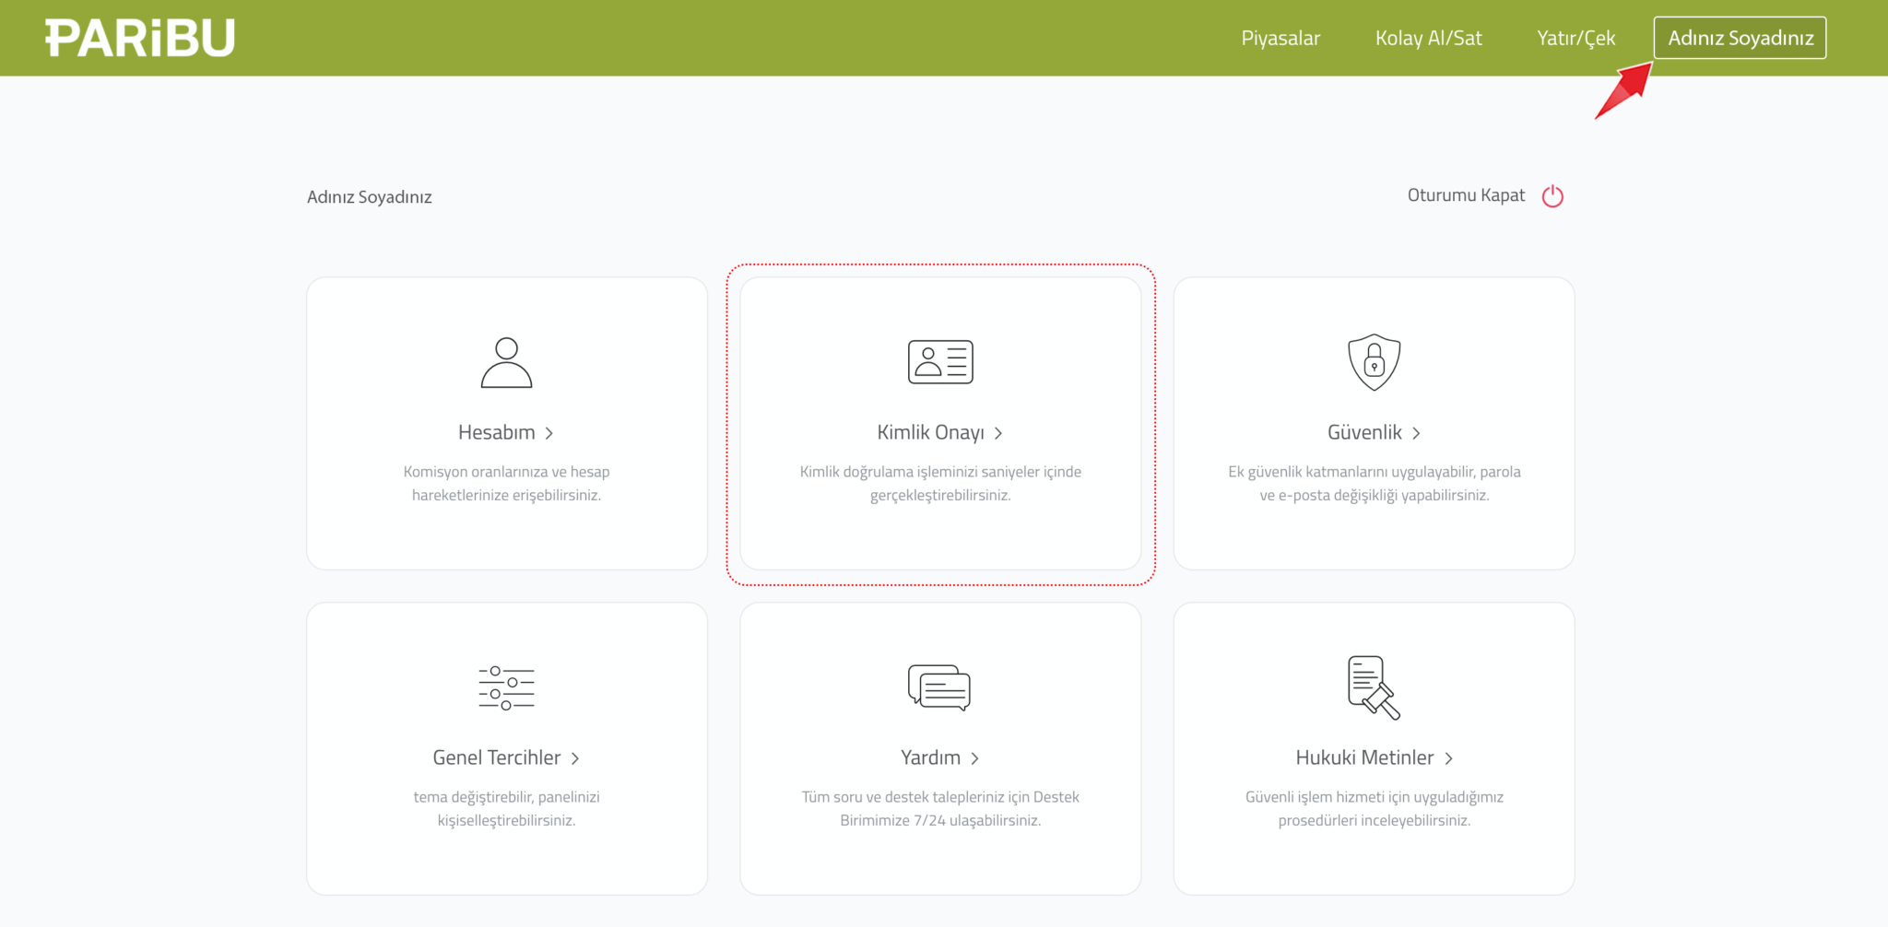Go to Kolay Al/Sat in navigation
The height and width of the screenshot is (927, 1888).
coord(1428,38)
